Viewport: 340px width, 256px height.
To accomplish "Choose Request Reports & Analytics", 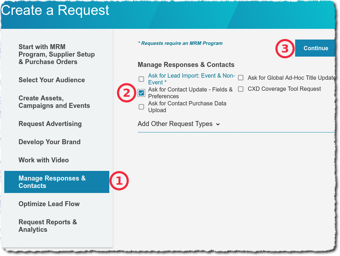I will (48, 226).
